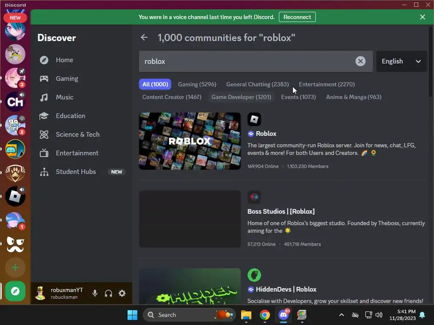Mute the microphone in user panel
Screen dimensions: 434x325
click(x=95, y=293)
